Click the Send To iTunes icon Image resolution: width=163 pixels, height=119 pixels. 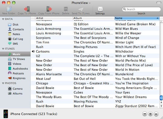pos(81,9)
